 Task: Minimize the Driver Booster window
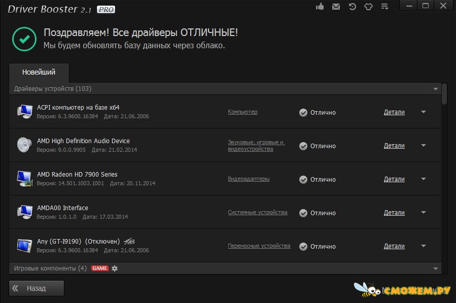tap(409, 6)
